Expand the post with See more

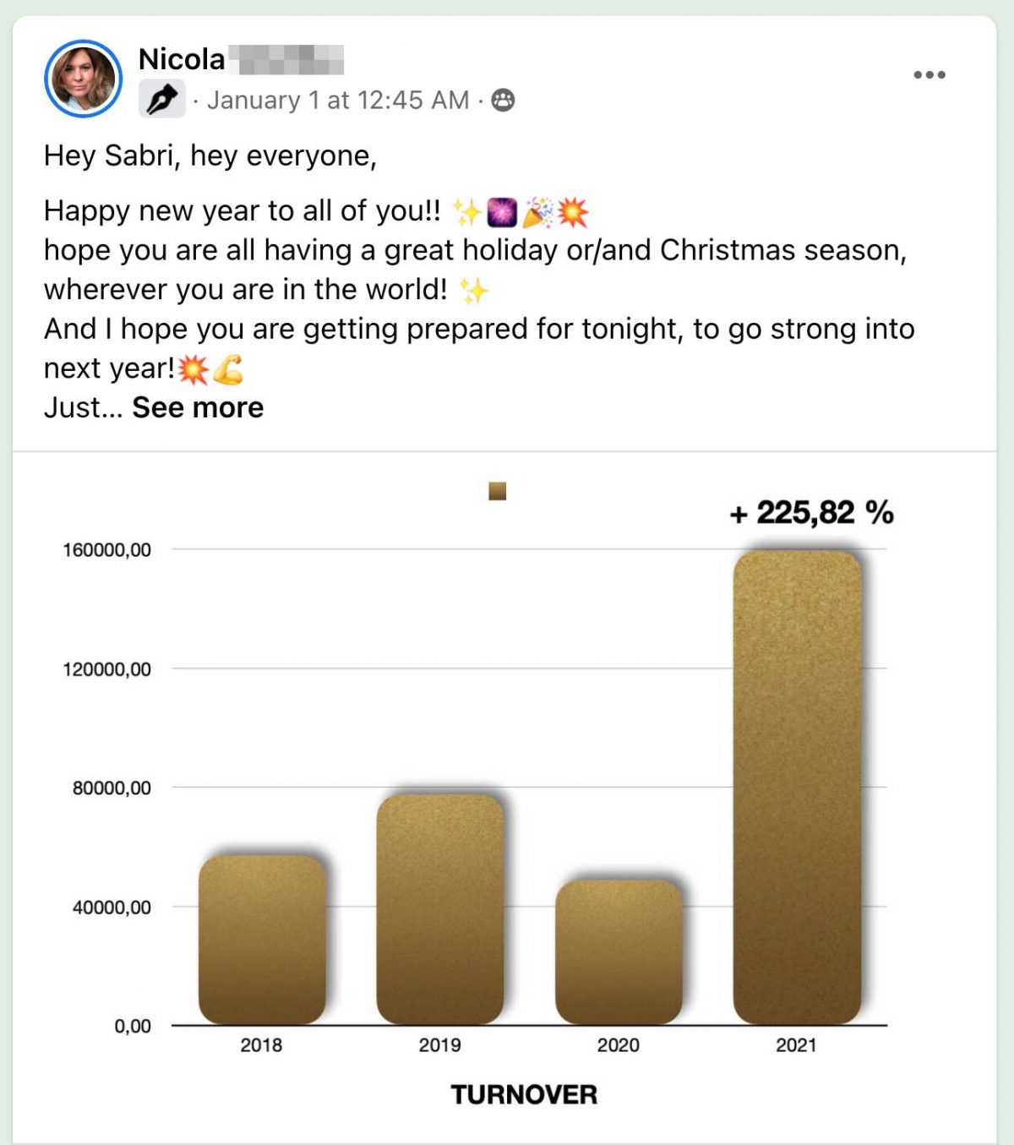coord(198,407)
